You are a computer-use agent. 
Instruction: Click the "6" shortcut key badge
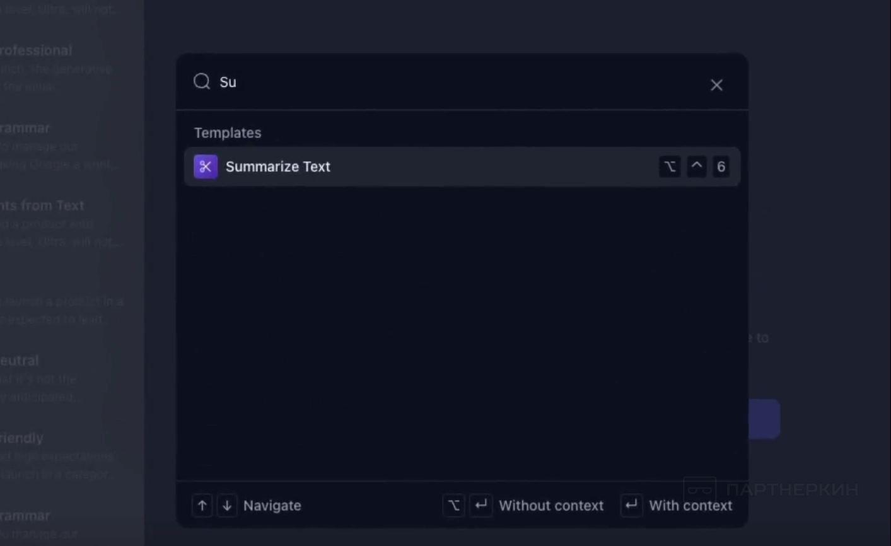click(721, 166)
